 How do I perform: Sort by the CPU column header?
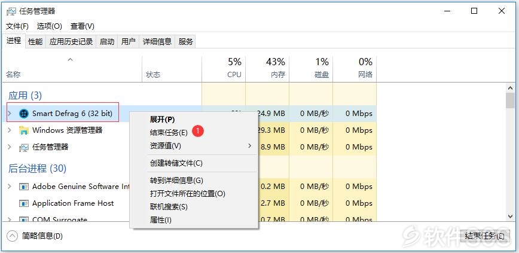tap(224, 68)
